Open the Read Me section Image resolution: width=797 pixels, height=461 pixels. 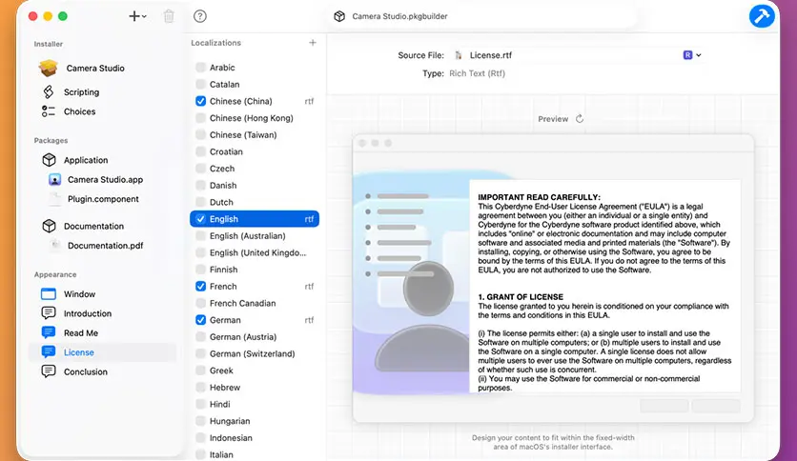(x=81, y=332)
